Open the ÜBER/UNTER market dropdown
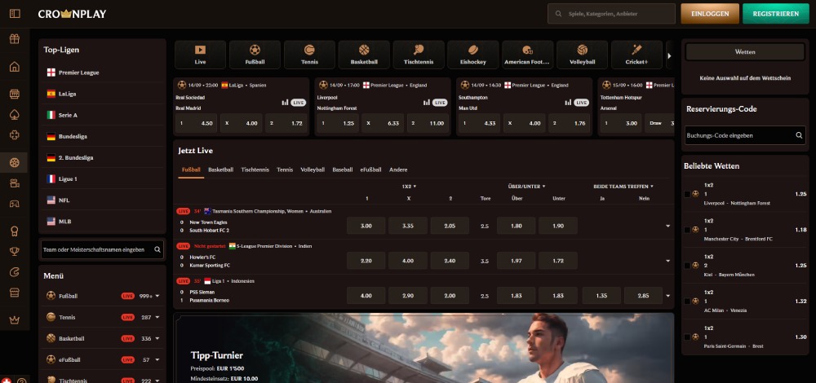This screenshot has height=383, width=816. [x=526, y=187]
